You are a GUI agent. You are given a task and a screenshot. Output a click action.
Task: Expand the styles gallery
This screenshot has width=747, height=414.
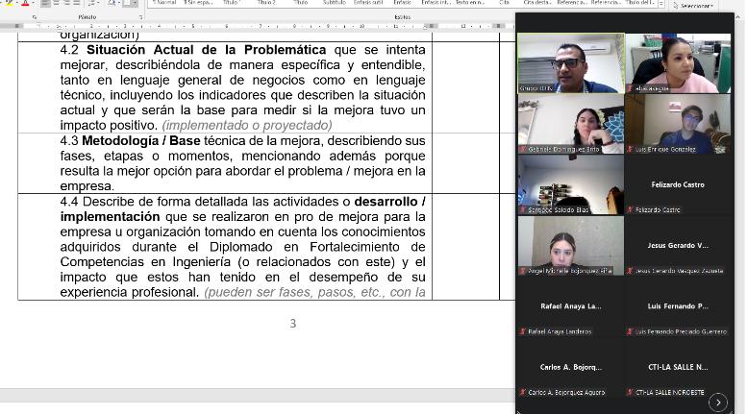pyautogui.click(x=661, y=3)
